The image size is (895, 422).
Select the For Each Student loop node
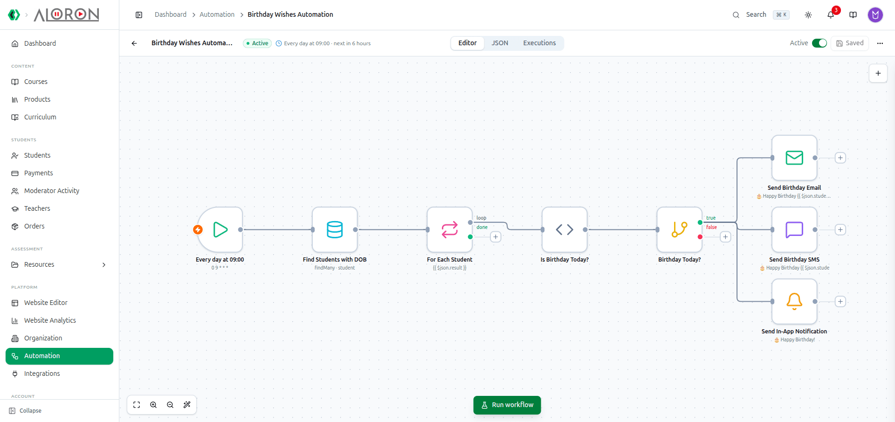[449, 229]
